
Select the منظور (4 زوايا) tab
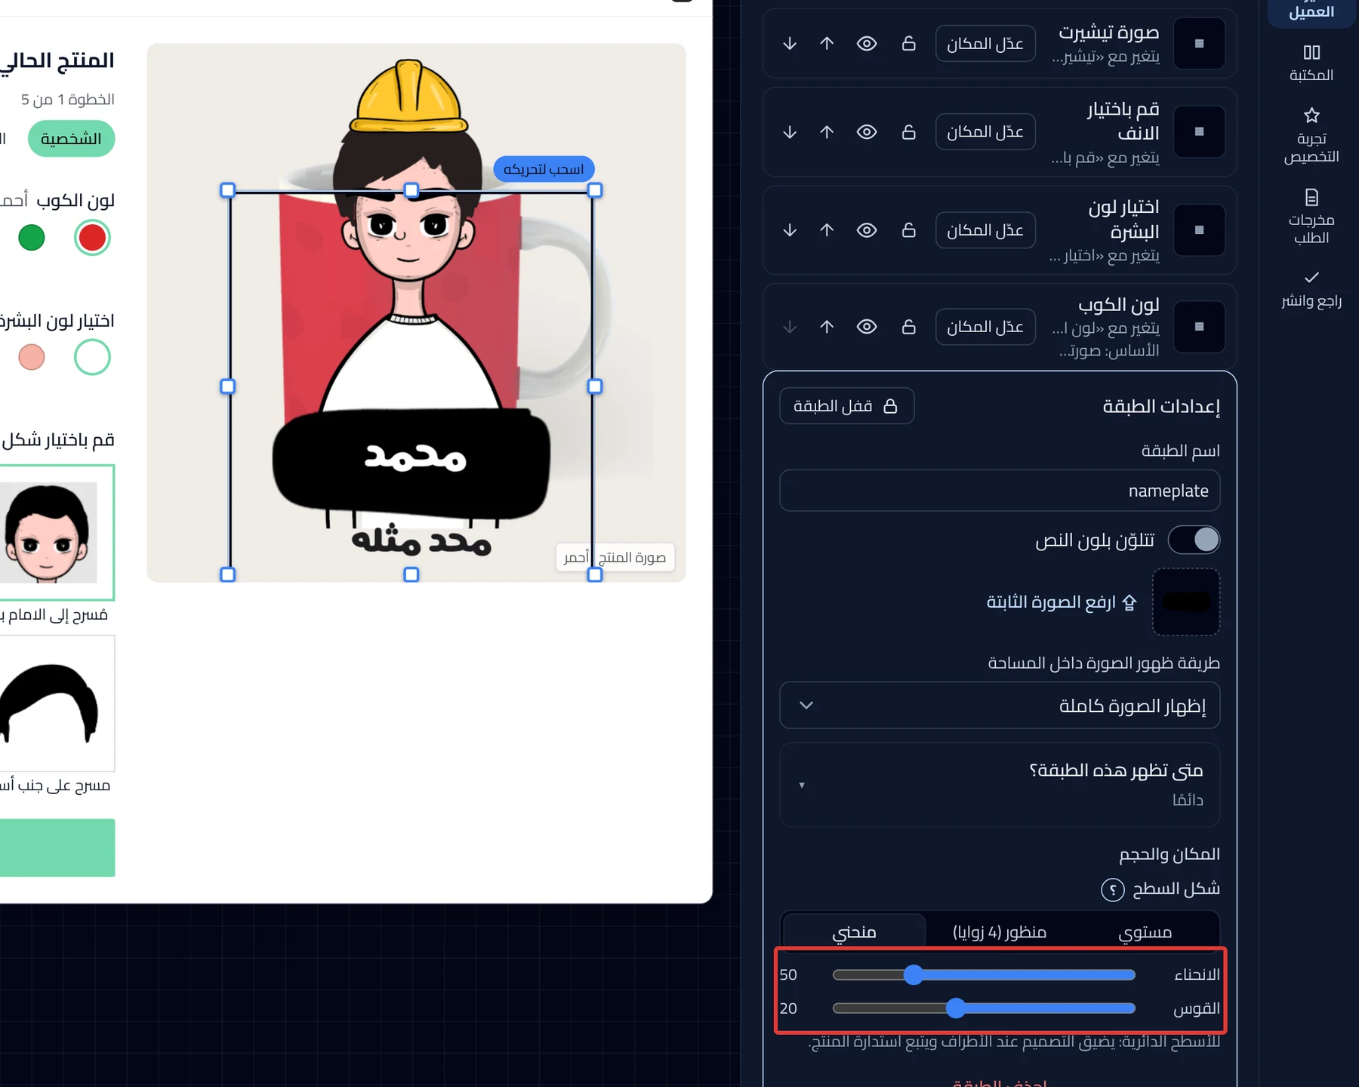click(1000, 931)
